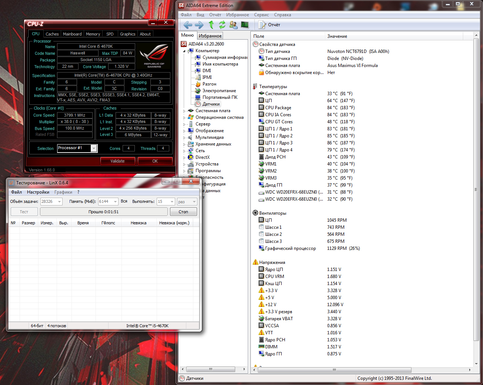This screenshot has height=385, width=483.
Task: Switch to the Mainboard tab in CPU-Z
Action: tap(72, 34)
